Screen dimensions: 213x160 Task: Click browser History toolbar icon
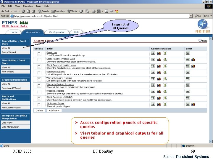click(x=81, y=11)
